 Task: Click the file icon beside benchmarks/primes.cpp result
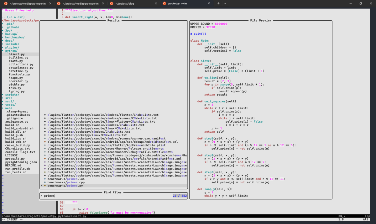point(45,182)
